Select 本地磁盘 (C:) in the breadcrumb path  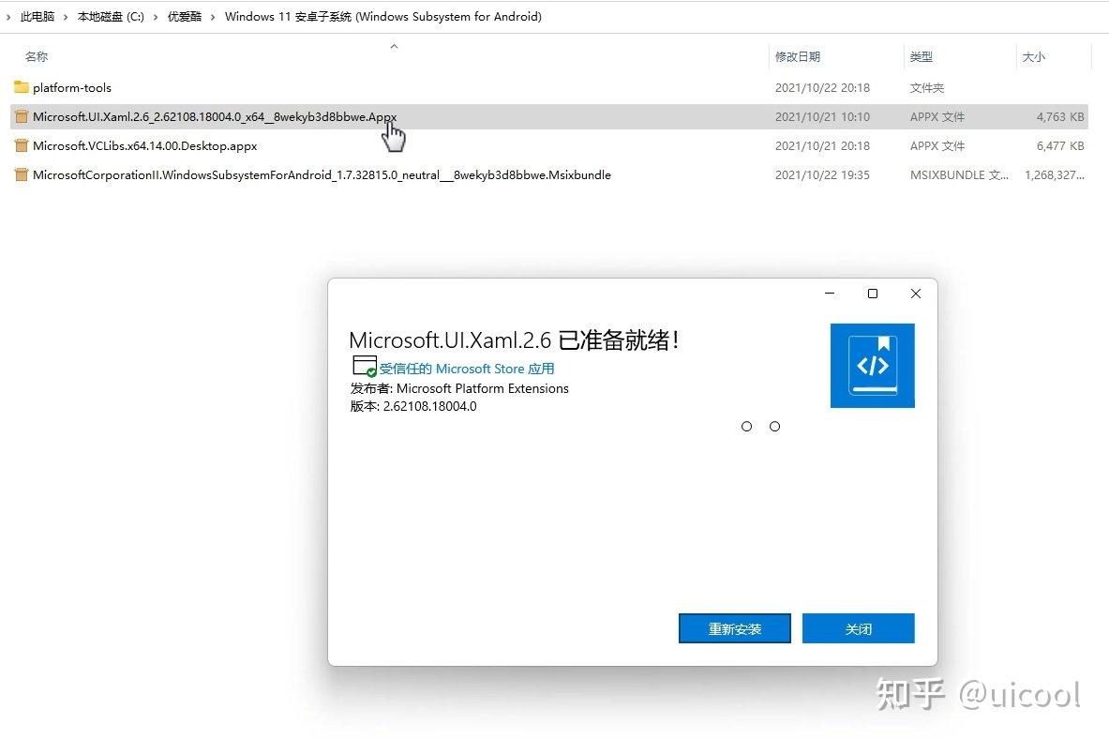click(111, 16)
